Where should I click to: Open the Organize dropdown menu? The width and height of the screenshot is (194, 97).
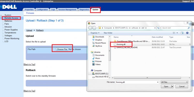[x=95, y=33]
